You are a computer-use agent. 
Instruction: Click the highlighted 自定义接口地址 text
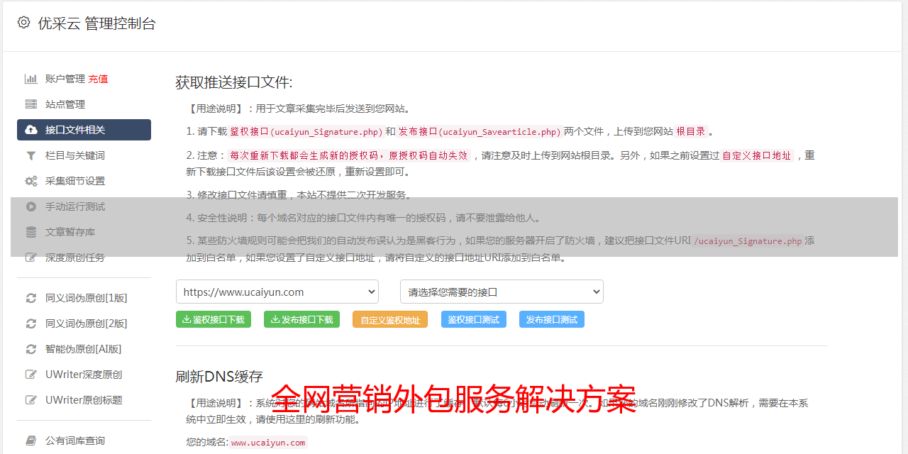coord(756,155)
